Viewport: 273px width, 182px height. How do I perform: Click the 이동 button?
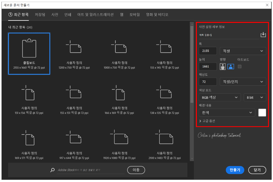[x=136, y=170]
